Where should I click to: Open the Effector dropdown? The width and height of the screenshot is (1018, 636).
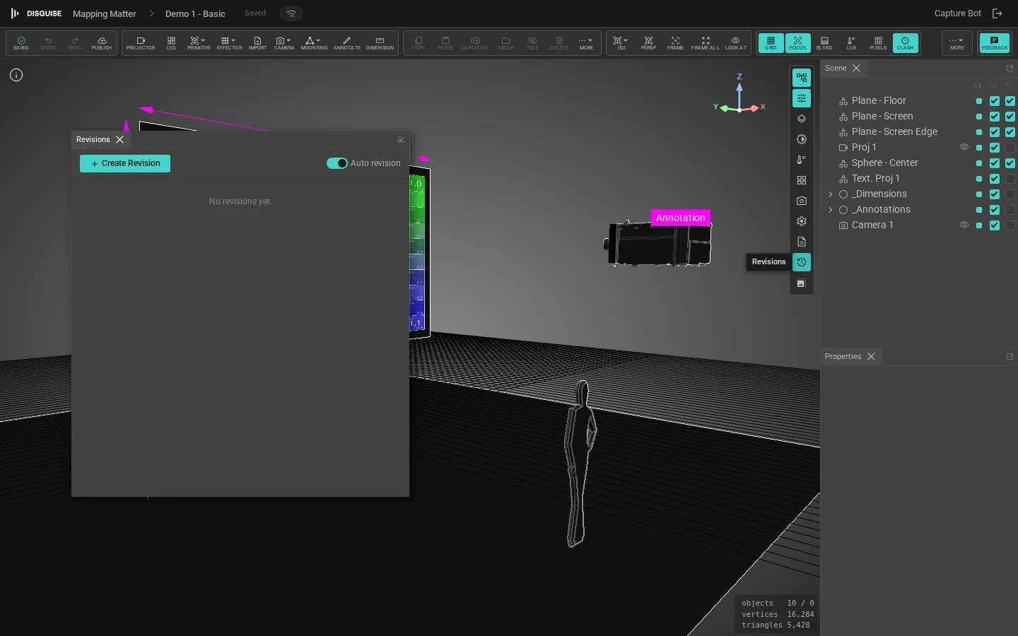coord(229,43)
